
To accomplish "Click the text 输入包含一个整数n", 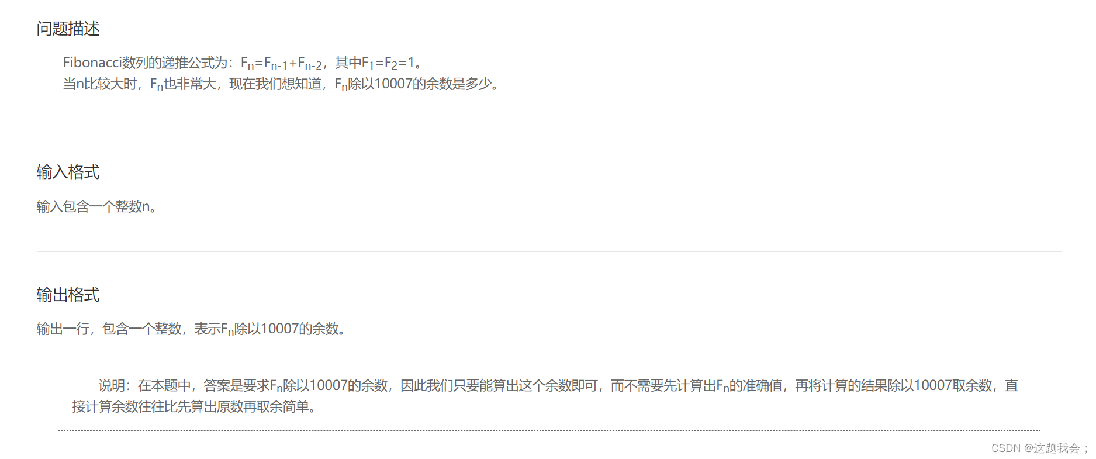I will point(97,206).
